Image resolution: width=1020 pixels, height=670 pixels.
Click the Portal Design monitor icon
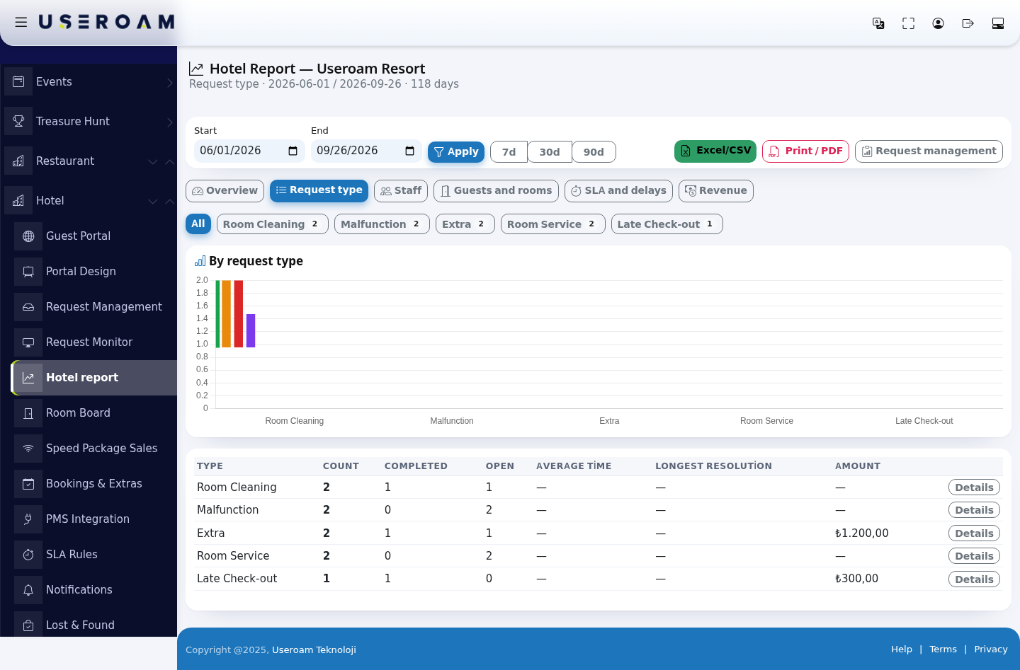[x=28, y=271]
